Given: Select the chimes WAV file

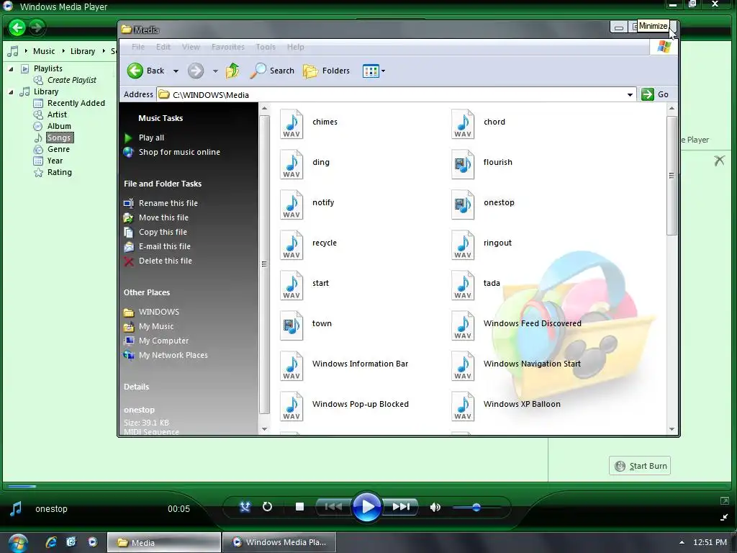Looking at the screenshot, I should (309, 123).
